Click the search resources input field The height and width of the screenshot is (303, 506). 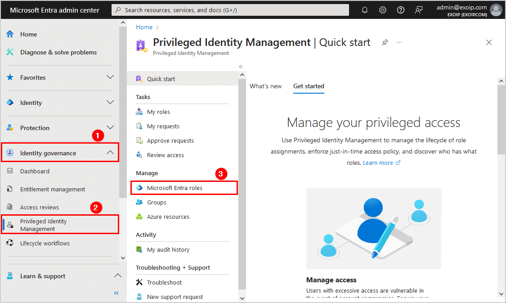[x=230, y=10]
